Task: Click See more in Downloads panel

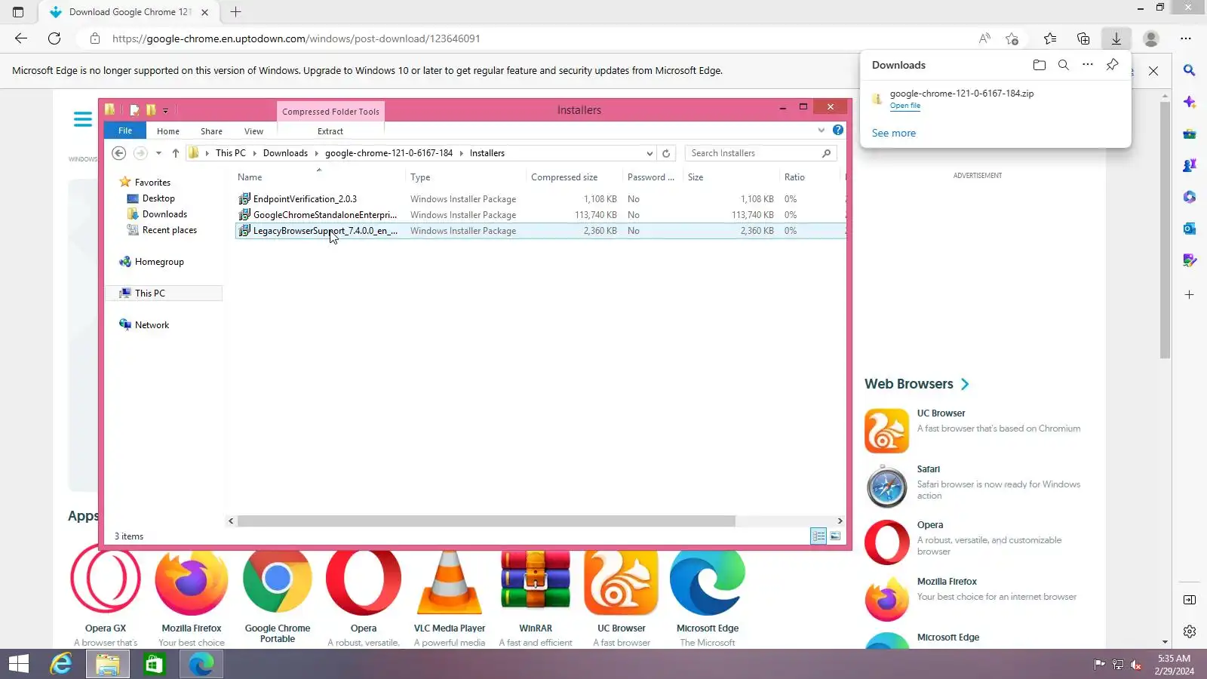Action: pos(894,133)
